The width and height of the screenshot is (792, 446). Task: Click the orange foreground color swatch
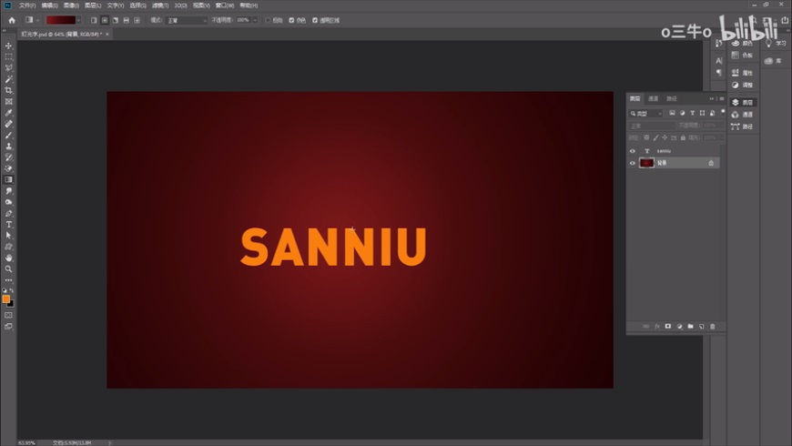tap(6, 299)
